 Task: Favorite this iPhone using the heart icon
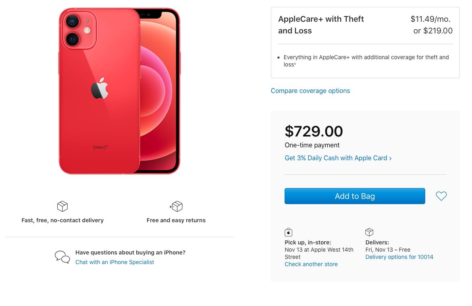pyautogui.click(x=441, y=196)
